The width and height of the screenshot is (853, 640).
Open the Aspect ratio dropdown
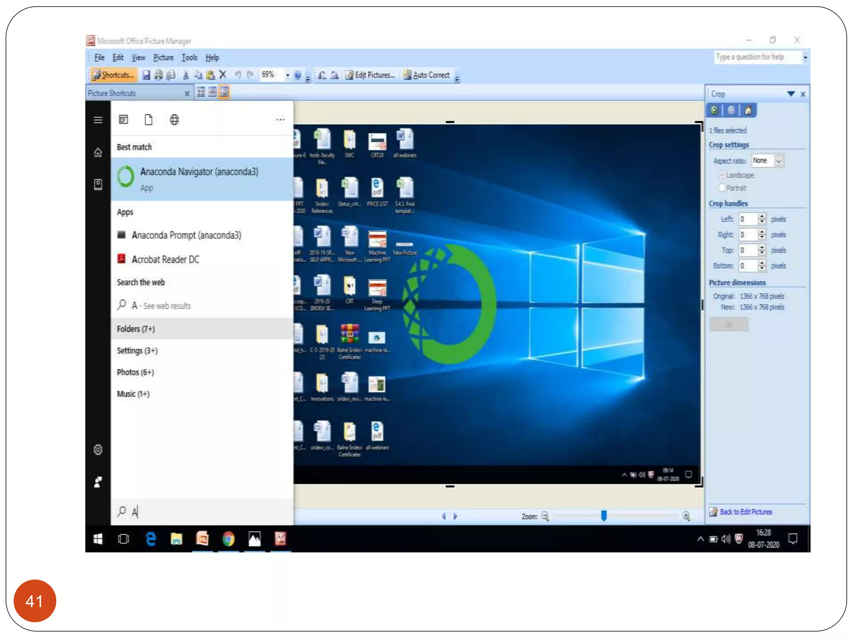tap(778, 161)
